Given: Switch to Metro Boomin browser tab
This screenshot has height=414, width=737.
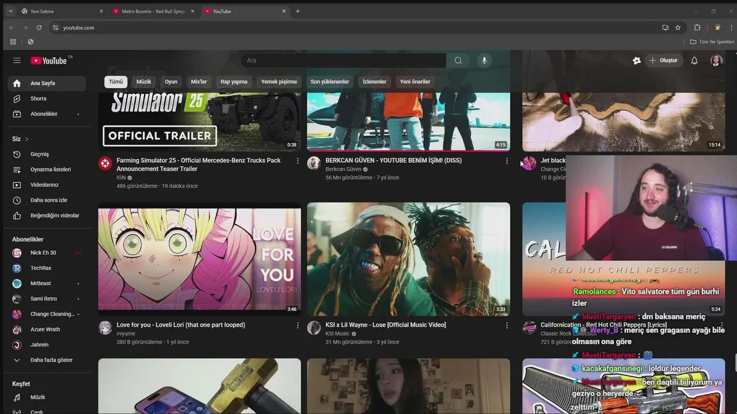Looking at the screenshot, I should 153,11.
